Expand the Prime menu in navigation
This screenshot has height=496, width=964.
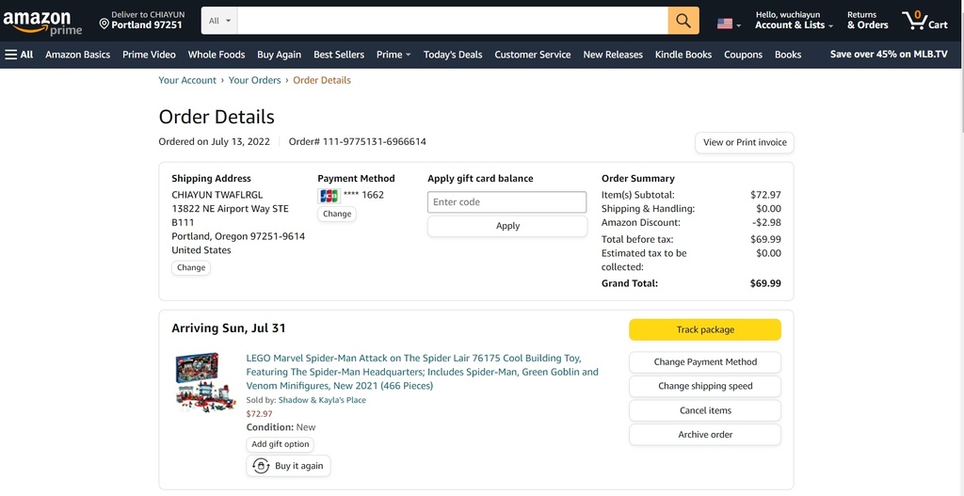click(394, 55)
